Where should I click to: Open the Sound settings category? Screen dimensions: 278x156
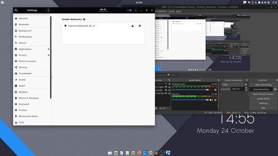point(32,80)
